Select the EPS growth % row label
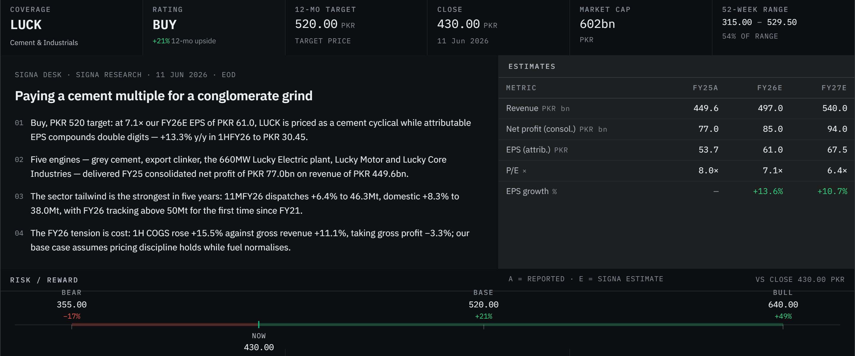 [x=531, y=191]
